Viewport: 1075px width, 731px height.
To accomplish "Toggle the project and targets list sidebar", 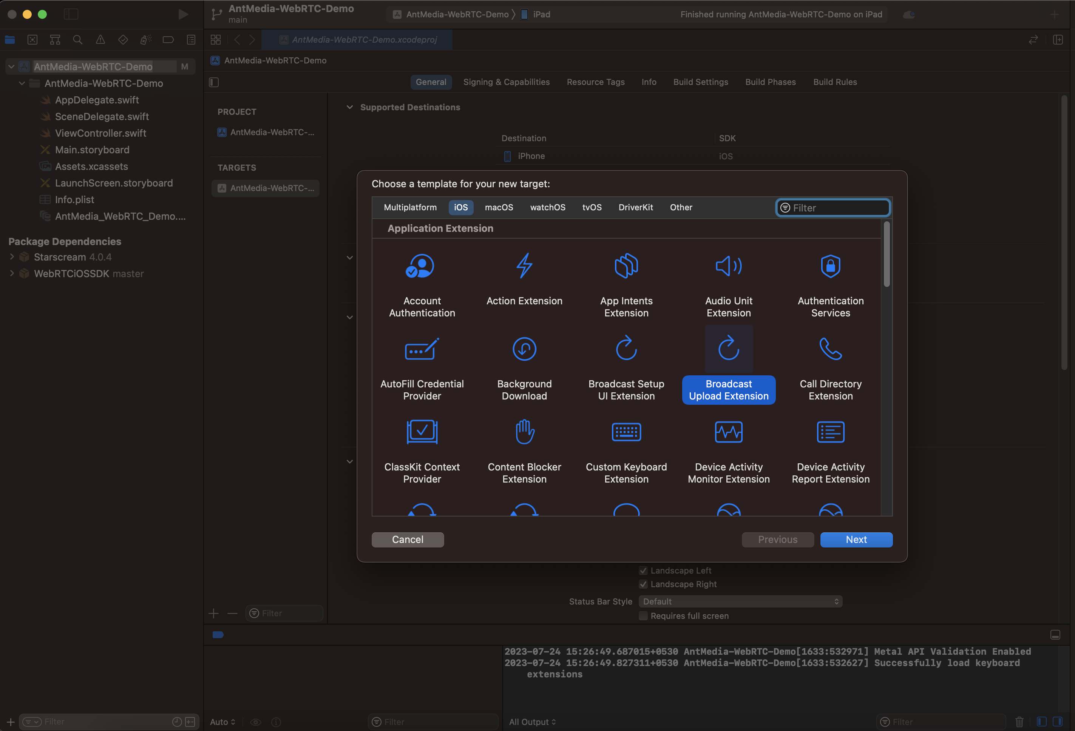I will pyautogui.click(x=214, y=82).
